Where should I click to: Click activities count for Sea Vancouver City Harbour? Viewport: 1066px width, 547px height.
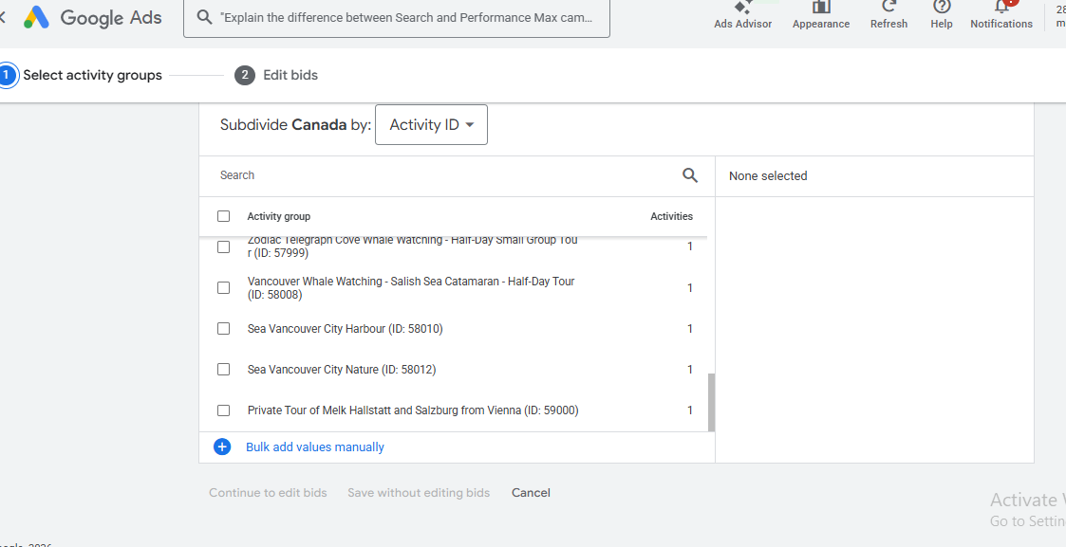click(689, 328)
